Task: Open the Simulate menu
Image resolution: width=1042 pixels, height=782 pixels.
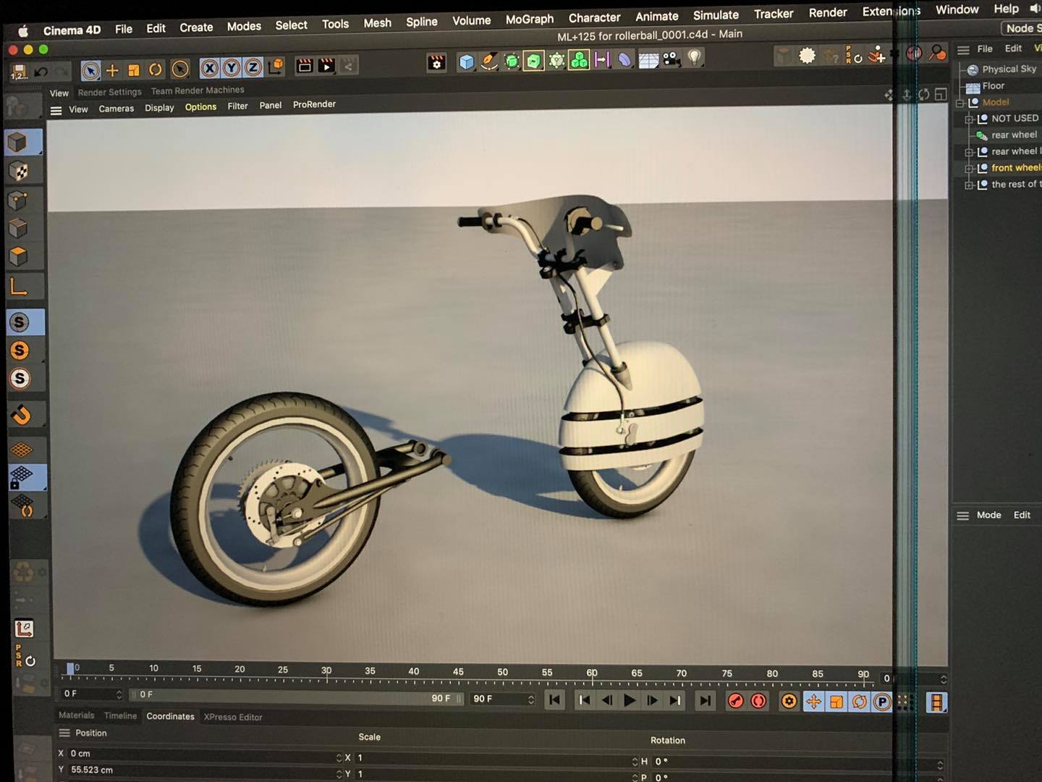Action: (716, 15)
